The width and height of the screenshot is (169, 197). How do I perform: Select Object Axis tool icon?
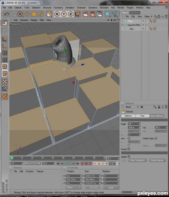5,46
